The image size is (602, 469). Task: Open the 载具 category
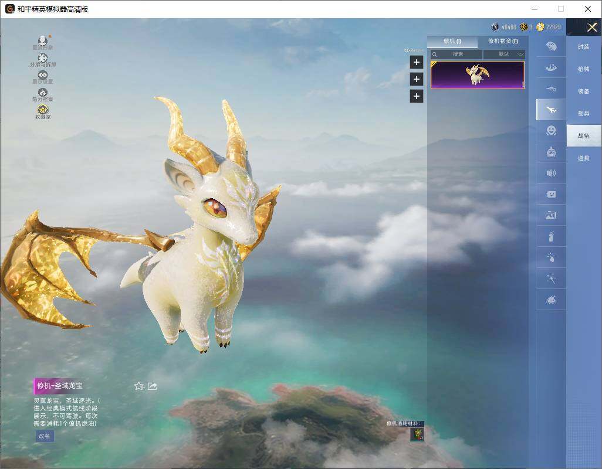(584, 114)
